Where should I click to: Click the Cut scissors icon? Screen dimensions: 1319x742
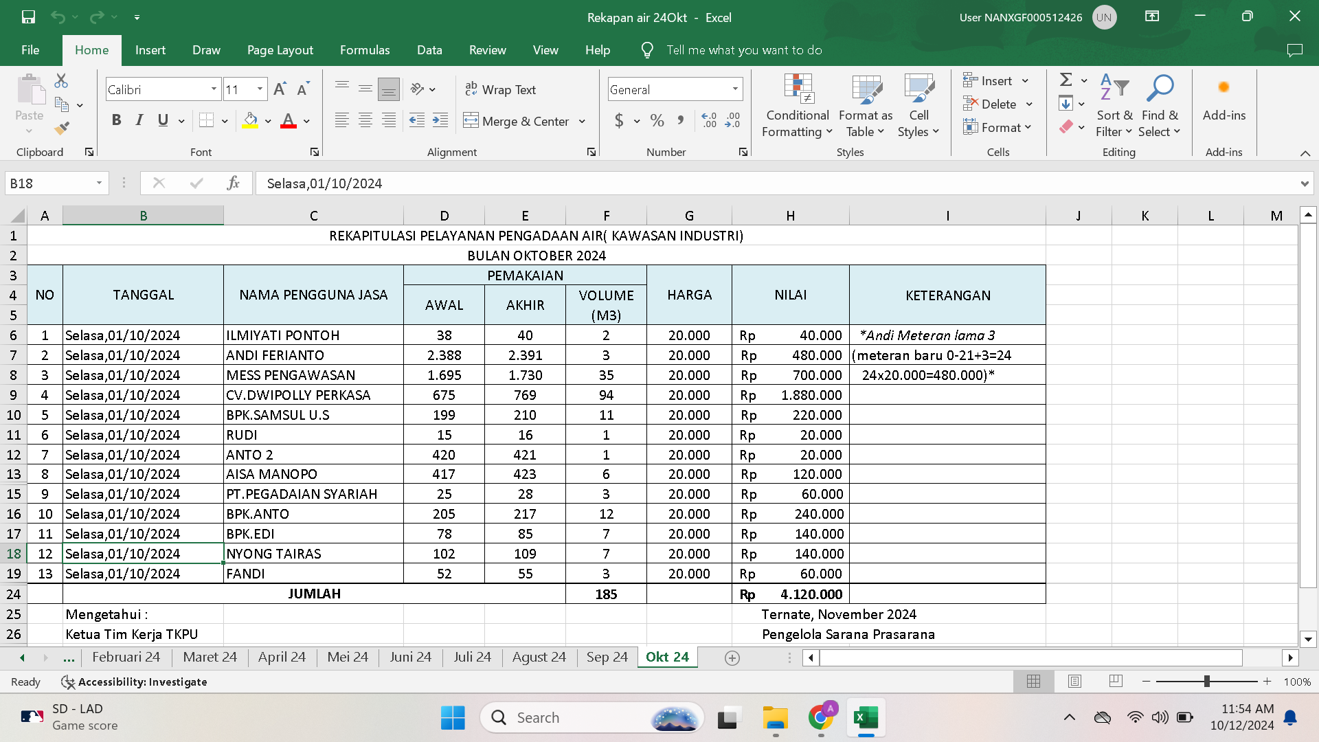point(61,81)
